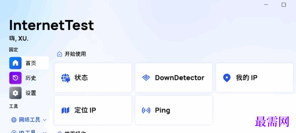
Task: Click the Ping broadcast icon
Action: (146, 110)
